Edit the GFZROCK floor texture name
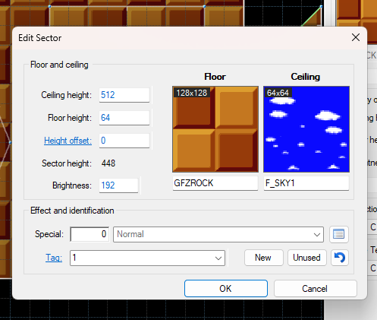The width and height of the screenshot is (377, 320). point(215,183)
